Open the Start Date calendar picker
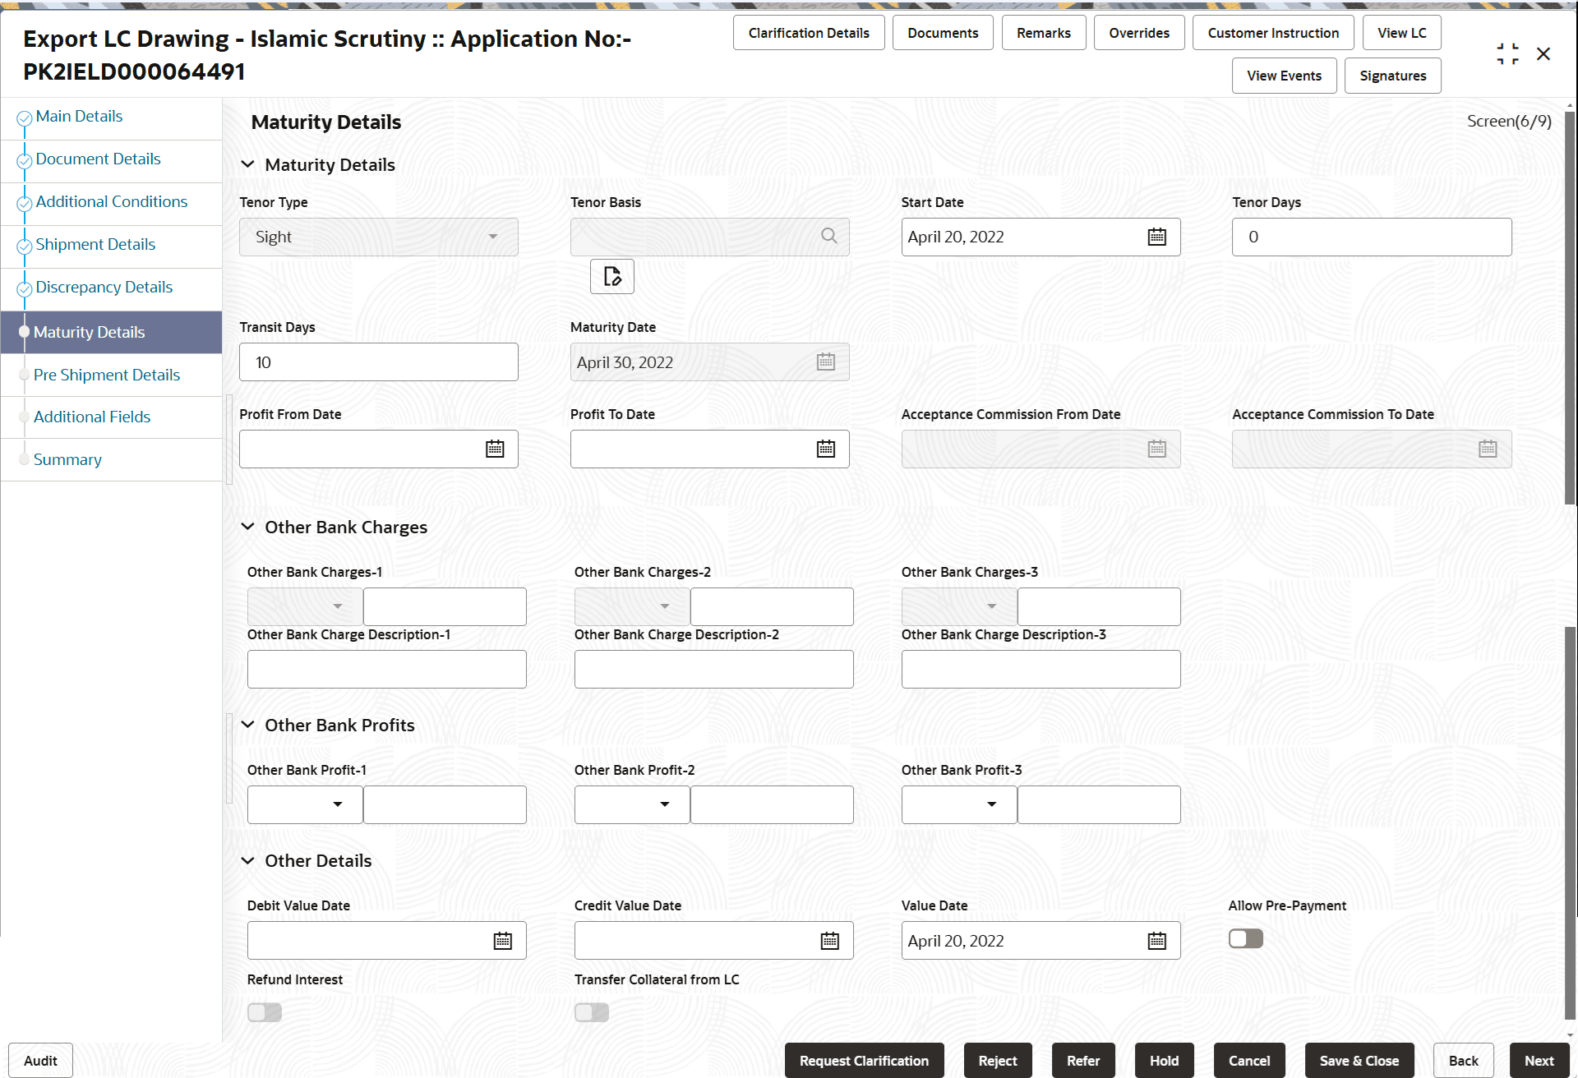The width and height of the screenshot is (1578, 1078). click(1156, 237)
